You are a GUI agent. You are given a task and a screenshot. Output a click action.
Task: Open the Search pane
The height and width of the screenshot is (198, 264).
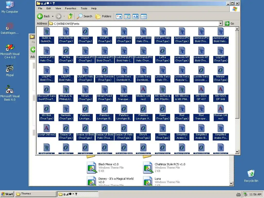85,16
